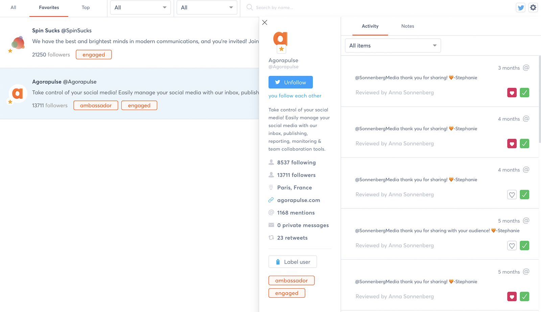Click the Unfollow button

pos(290,82)
